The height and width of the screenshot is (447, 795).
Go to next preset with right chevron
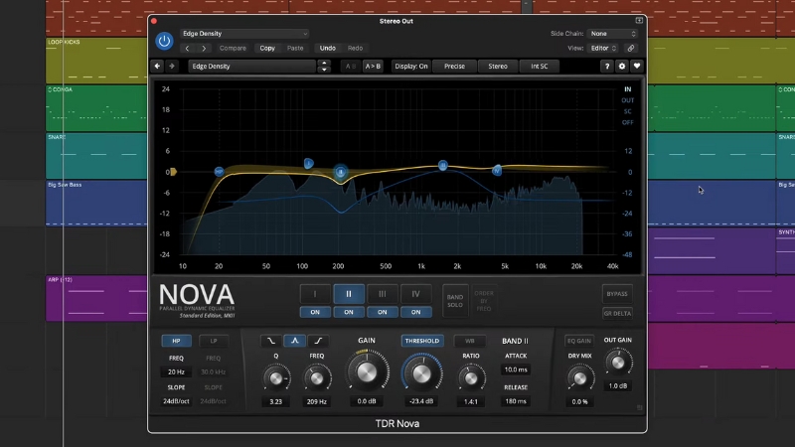pyautogui.click(x=204, y=48)
